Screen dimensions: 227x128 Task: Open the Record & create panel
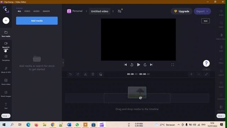6,46
